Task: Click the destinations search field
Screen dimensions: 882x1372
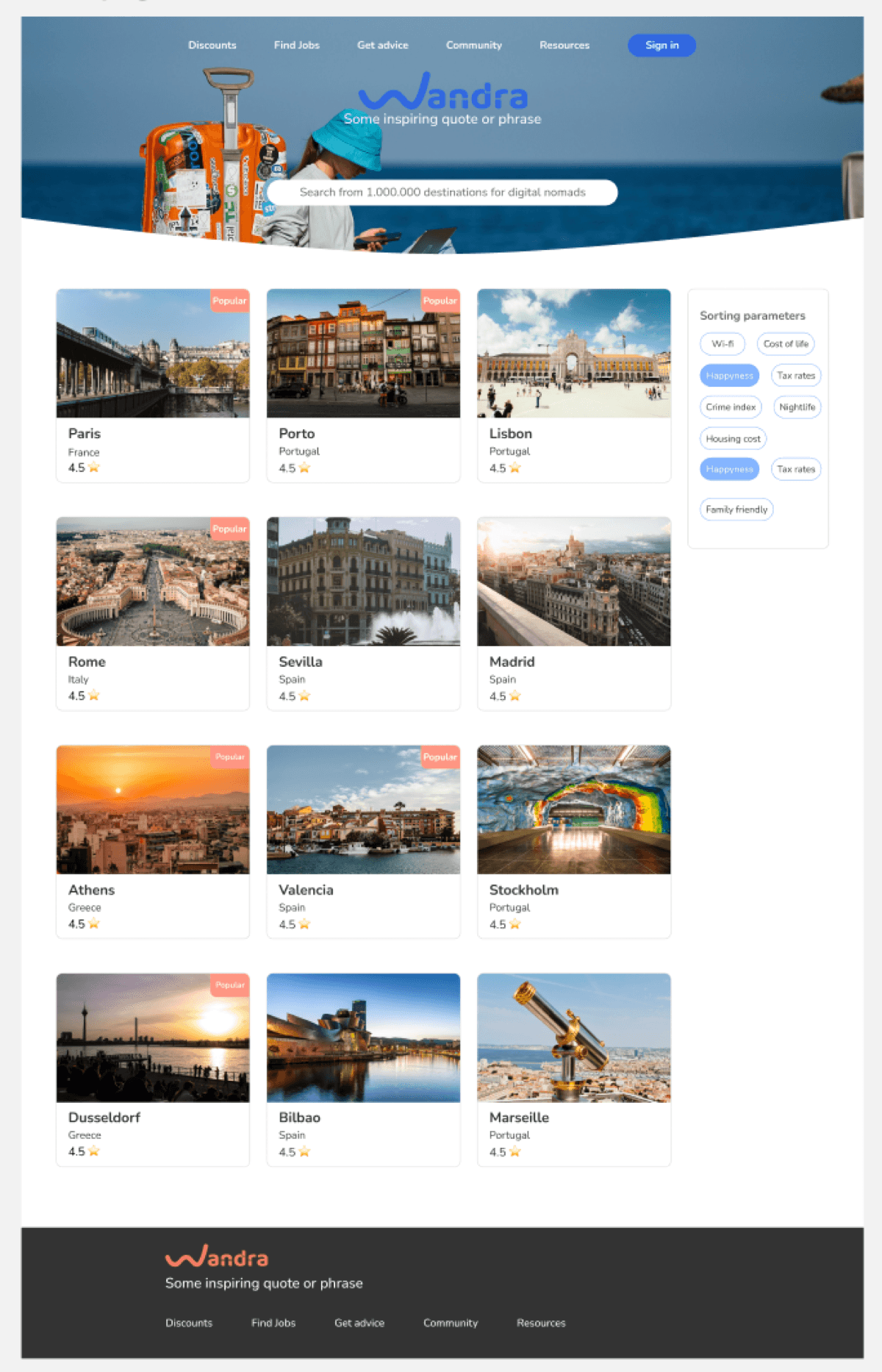Action: click(x=442, y=193)
